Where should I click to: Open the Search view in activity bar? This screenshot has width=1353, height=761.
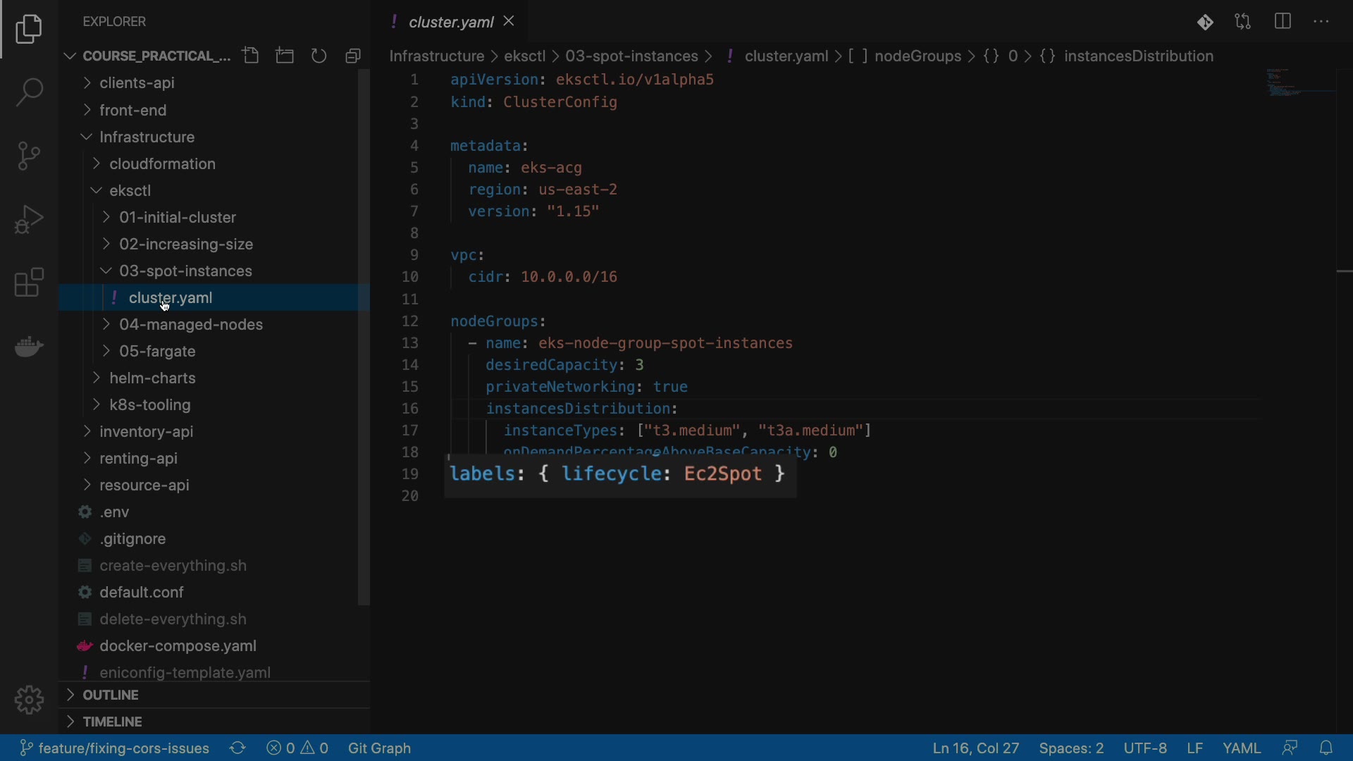pyautogui.click(x=29, y=92)
